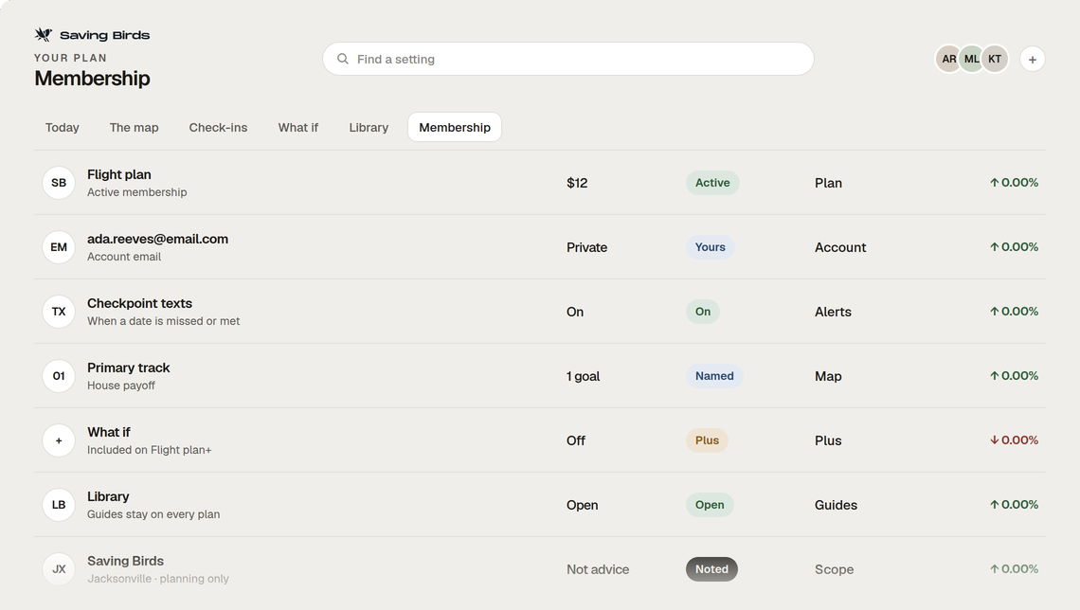Open the Library tab
This screenshot has width=1080, height=610.
click(369, 127)
